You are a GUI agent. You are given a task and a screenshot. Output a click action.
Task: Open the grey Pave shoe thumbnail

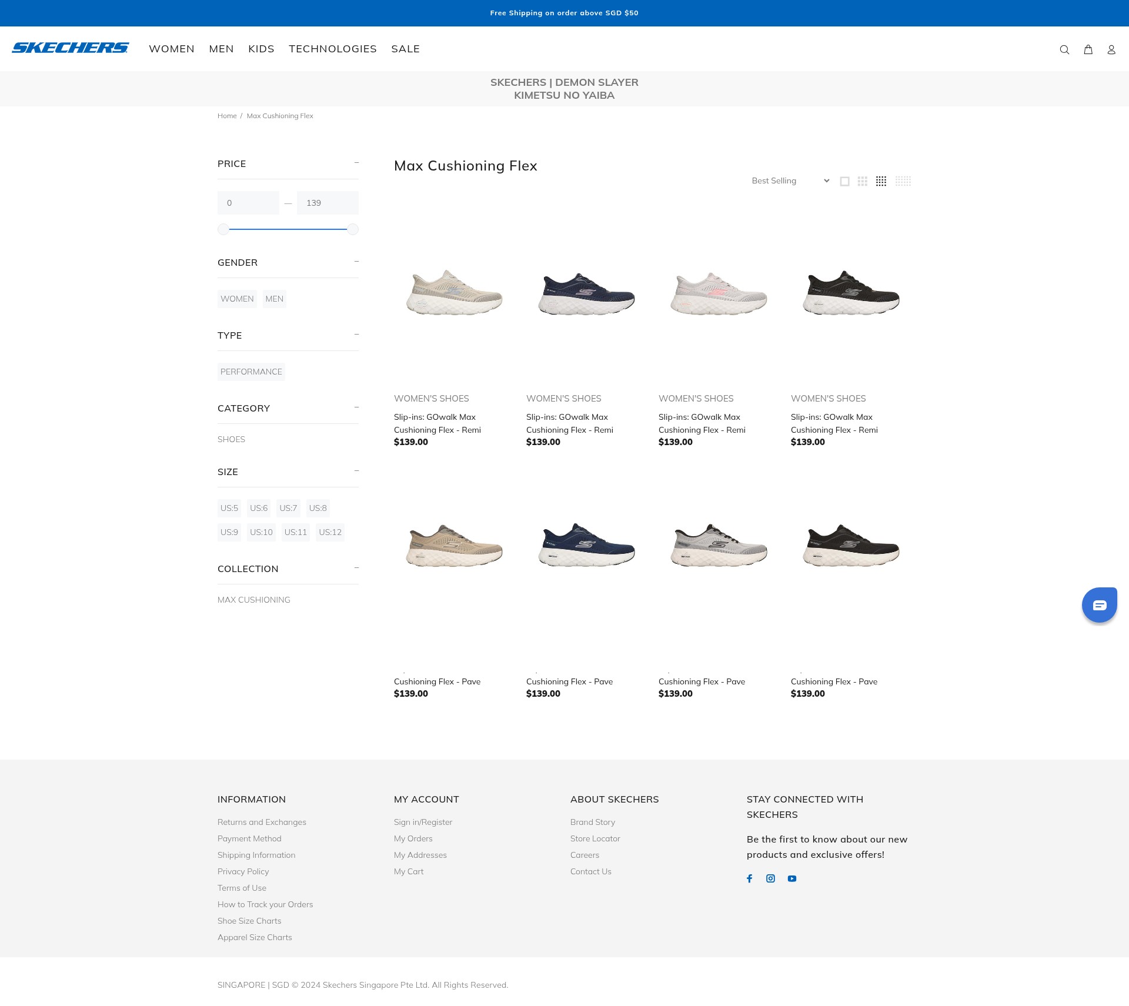tap(719, 544)
